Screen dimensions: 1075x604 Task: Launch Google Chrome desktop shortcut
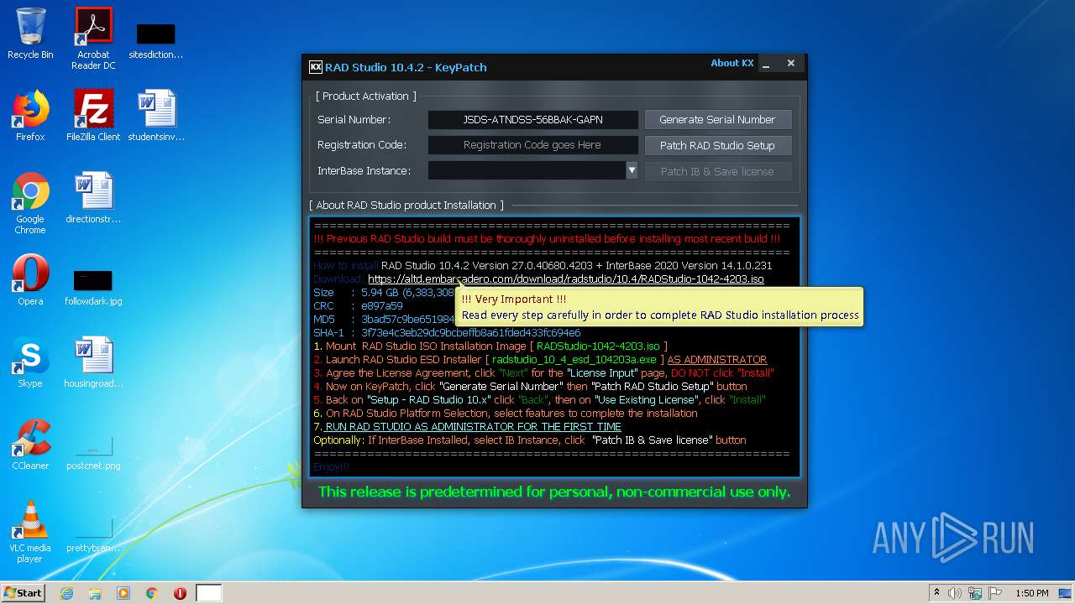coord(30,203)
